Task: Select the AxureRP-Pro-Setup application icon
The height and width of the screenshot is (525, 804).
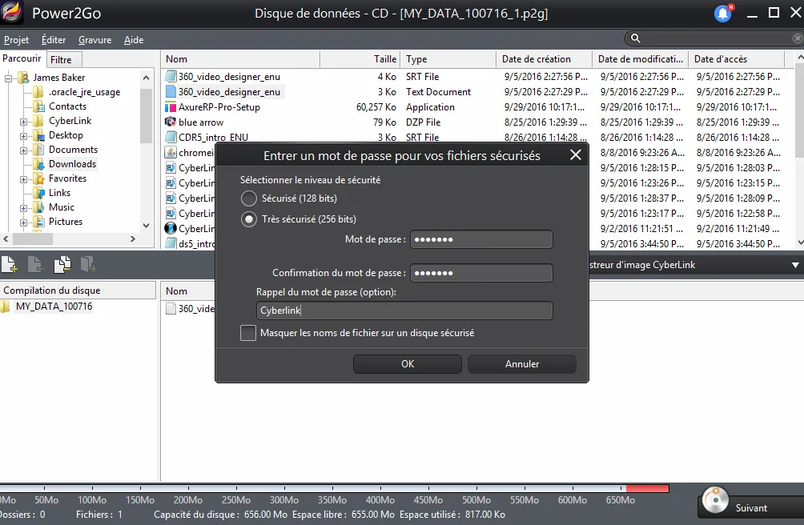Action: click(171, 107)
